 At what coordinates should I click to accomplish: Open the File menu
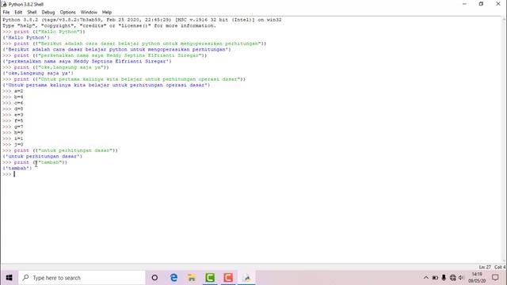pos(6,13)
